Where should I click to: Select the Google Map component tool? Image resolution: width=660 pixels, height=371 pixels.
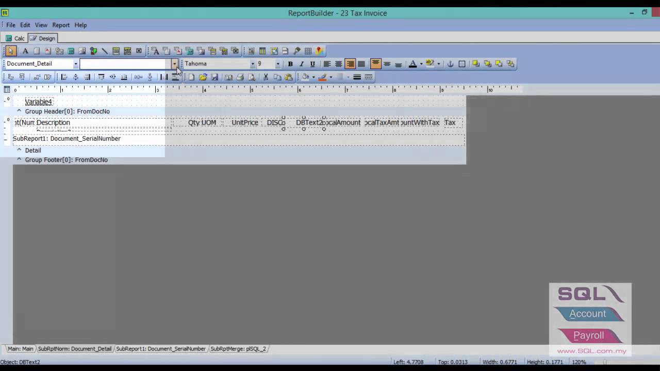coord(320,51)
